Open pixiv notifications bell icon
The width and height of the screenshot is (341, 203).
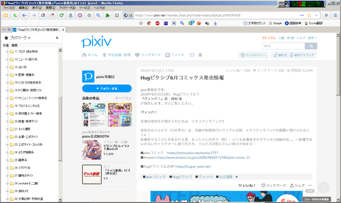click(200, 55)
